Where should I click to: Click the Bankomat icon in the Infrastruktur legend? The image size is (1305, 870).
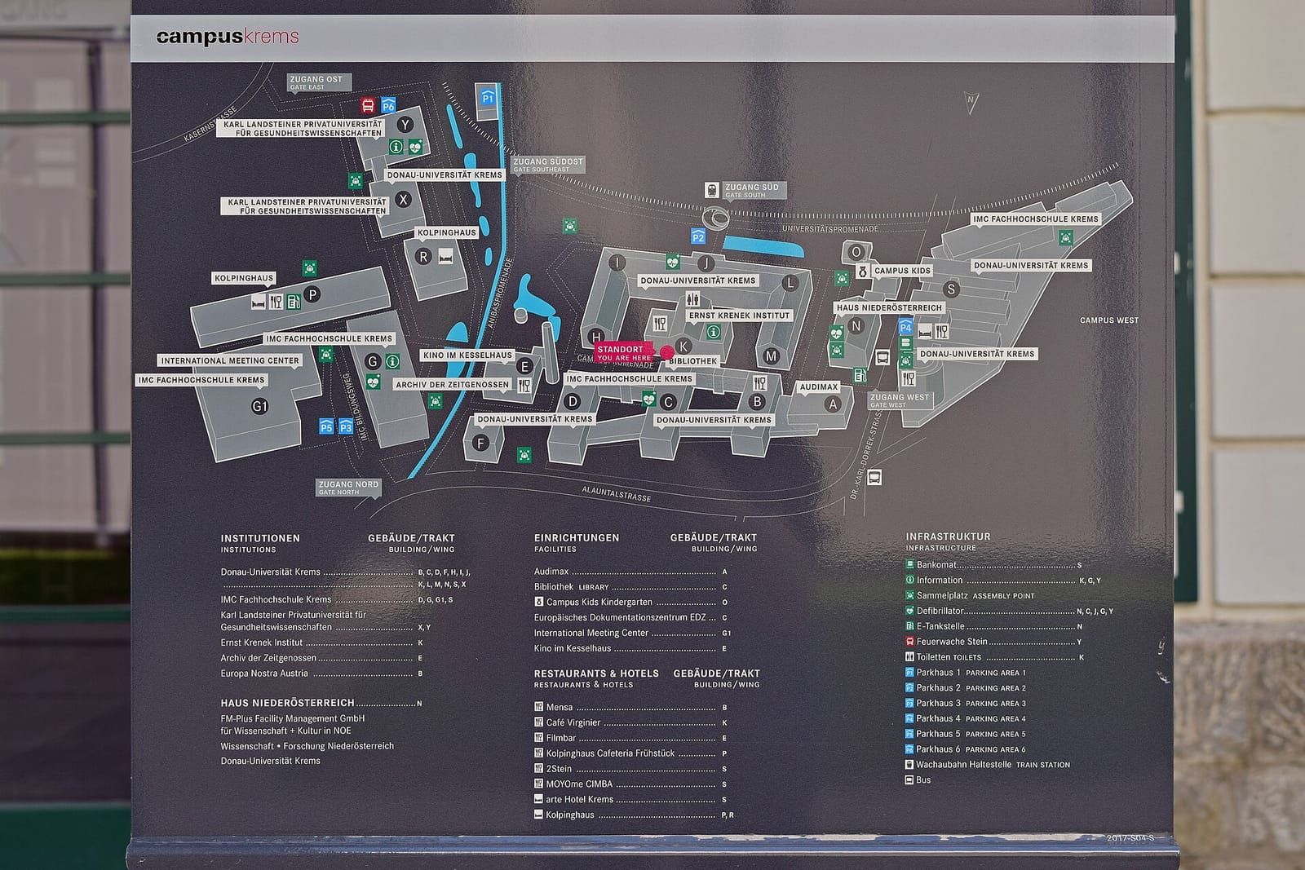point(909,564)
